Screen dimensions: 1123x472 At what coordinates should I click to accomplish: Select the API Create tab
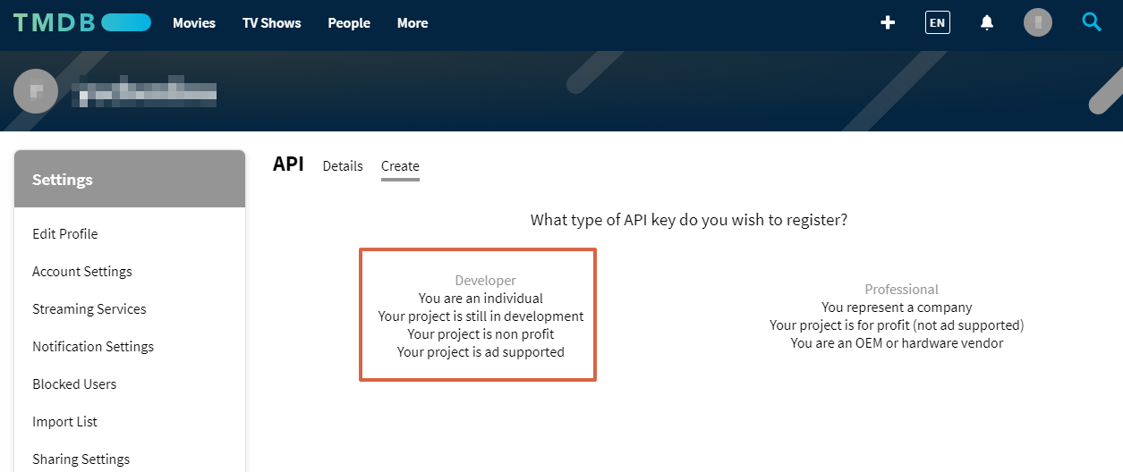(400, 166)
